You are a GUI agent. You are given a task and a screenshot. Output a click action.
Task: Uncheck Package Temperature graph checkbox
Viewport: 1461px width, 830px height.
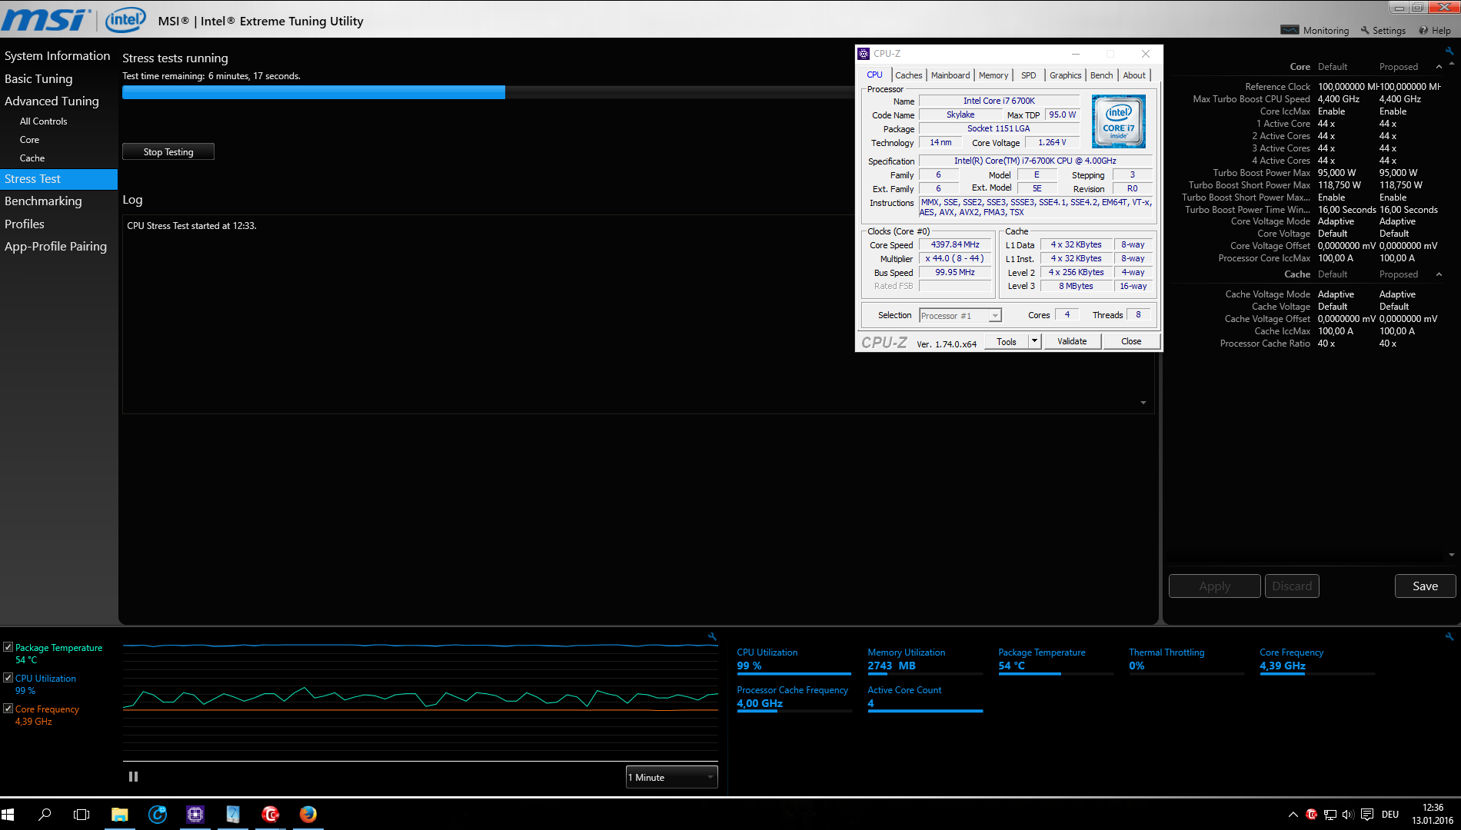[8, 647]
